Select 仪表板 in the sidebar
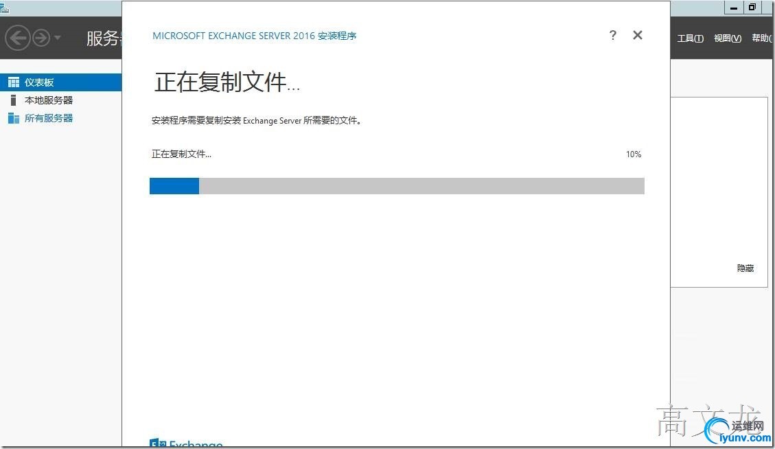 61,82
